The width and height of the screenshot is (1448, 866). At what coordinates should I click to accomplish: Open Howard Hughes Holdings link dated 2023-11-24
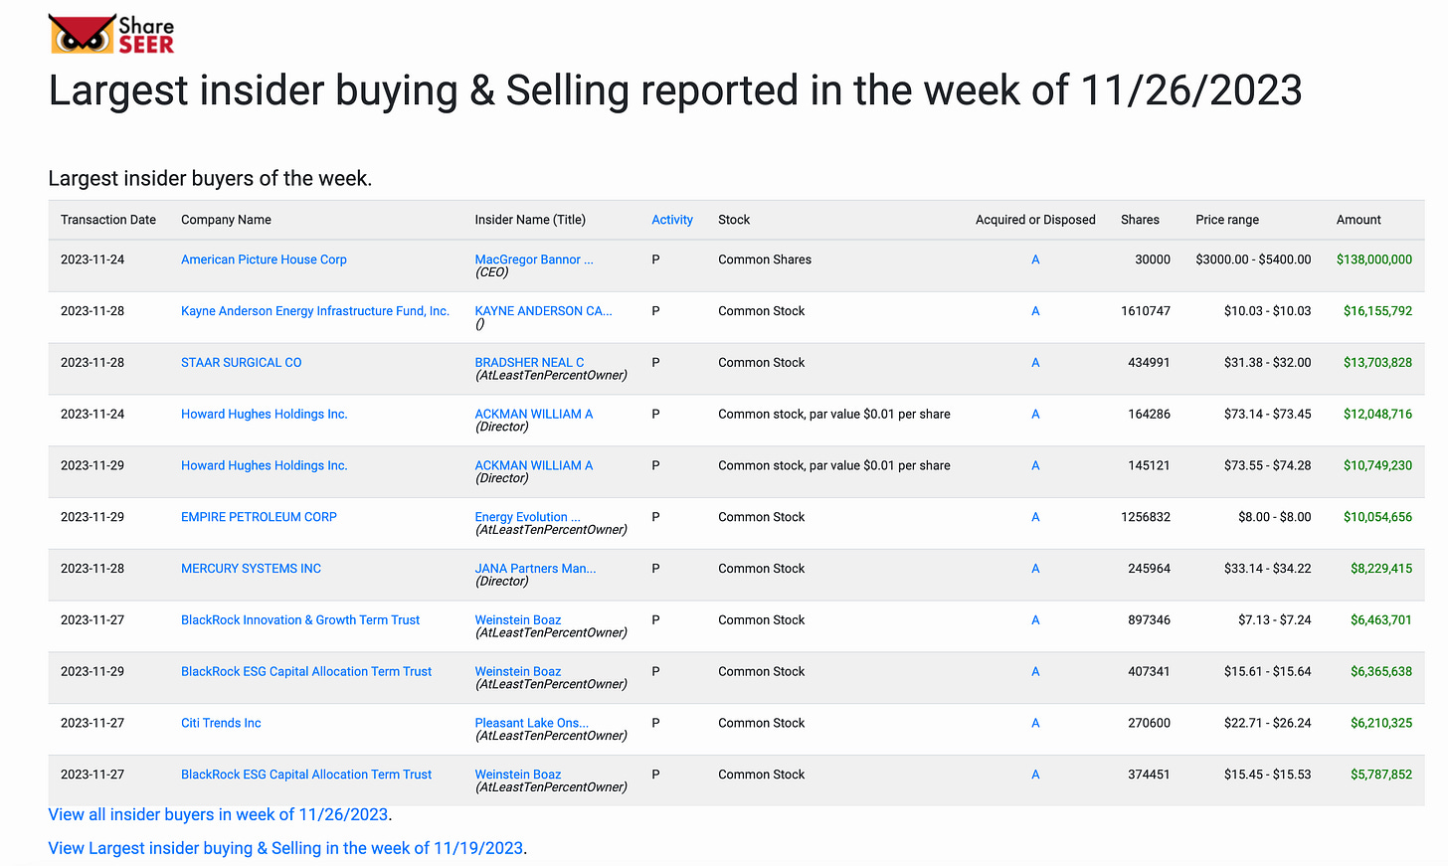pos(265,415)
